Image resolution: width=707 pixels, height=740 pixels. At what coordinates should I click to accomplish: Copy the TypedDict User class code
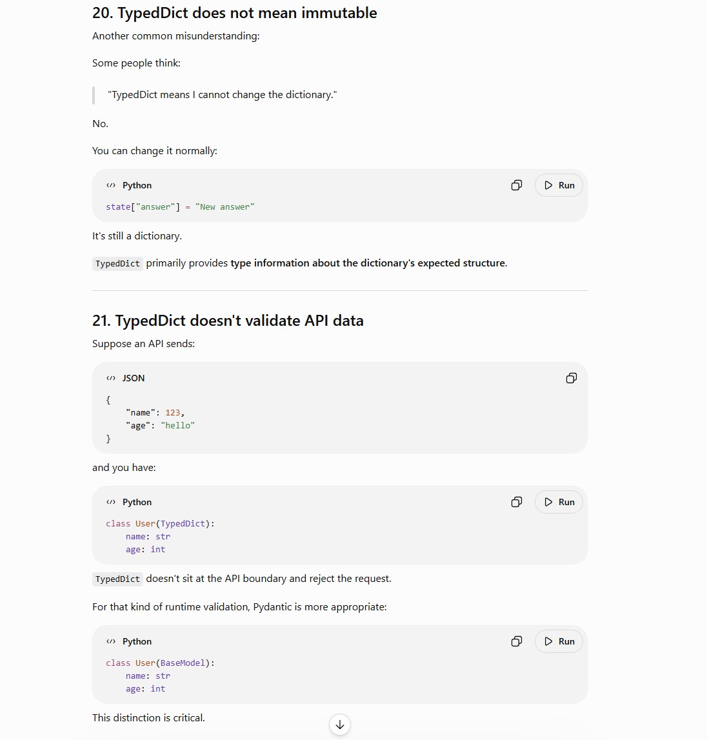pos(516,502)
